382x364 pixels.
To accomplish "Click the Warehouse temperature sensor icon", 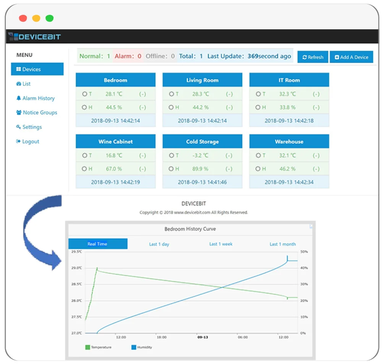I will click(258, 155).
